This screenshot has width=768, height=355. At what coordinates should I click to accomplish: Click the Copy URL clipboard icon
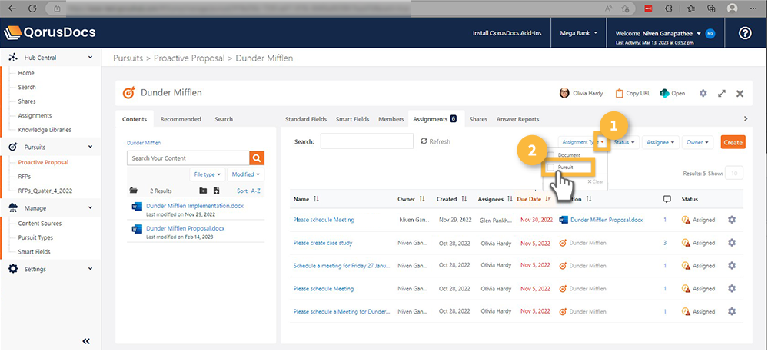(x=619, y=93)
